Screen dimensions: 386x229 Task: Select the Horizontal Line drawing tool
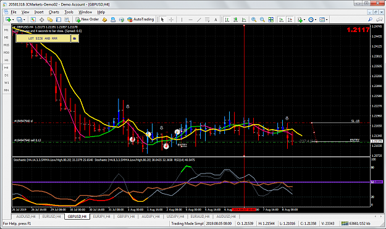[190, 19]
